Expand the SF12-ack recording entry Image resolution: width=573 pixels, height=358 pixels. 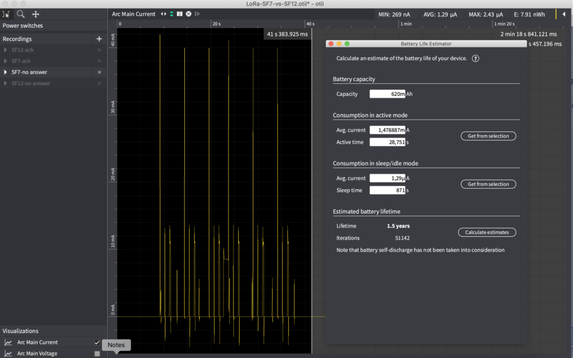4,49
